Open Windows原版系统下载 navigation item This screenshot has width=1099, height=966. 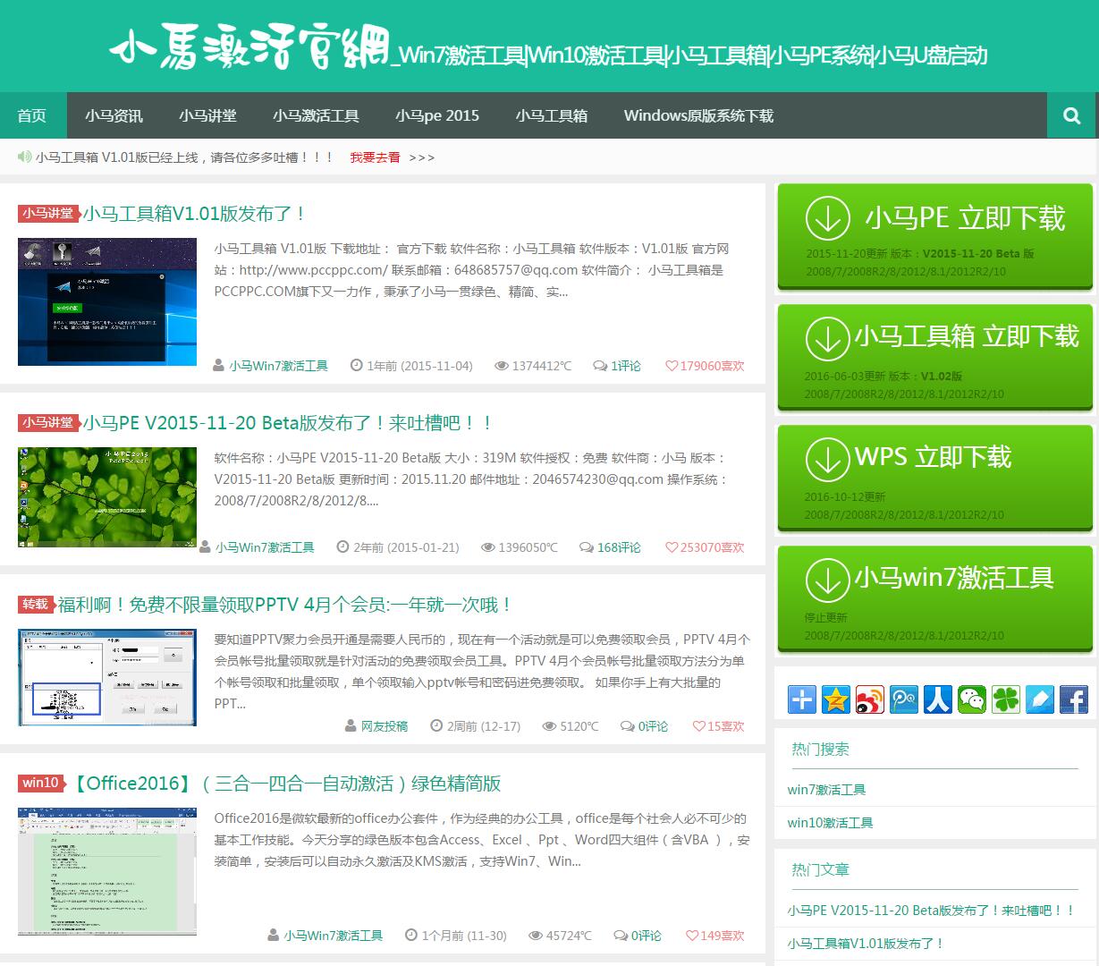pos(698,115)
